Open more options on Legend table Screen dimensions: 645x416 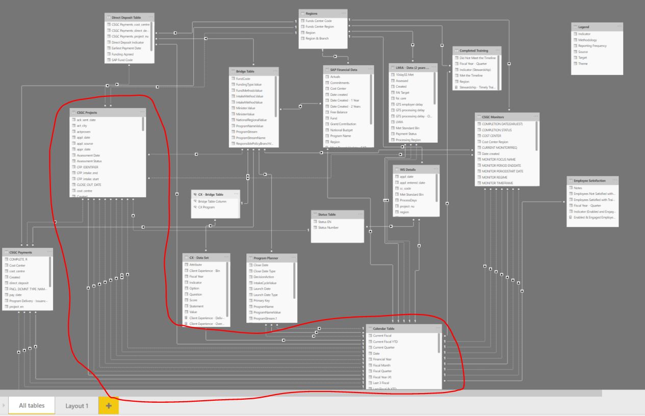(x=619, y=26)
